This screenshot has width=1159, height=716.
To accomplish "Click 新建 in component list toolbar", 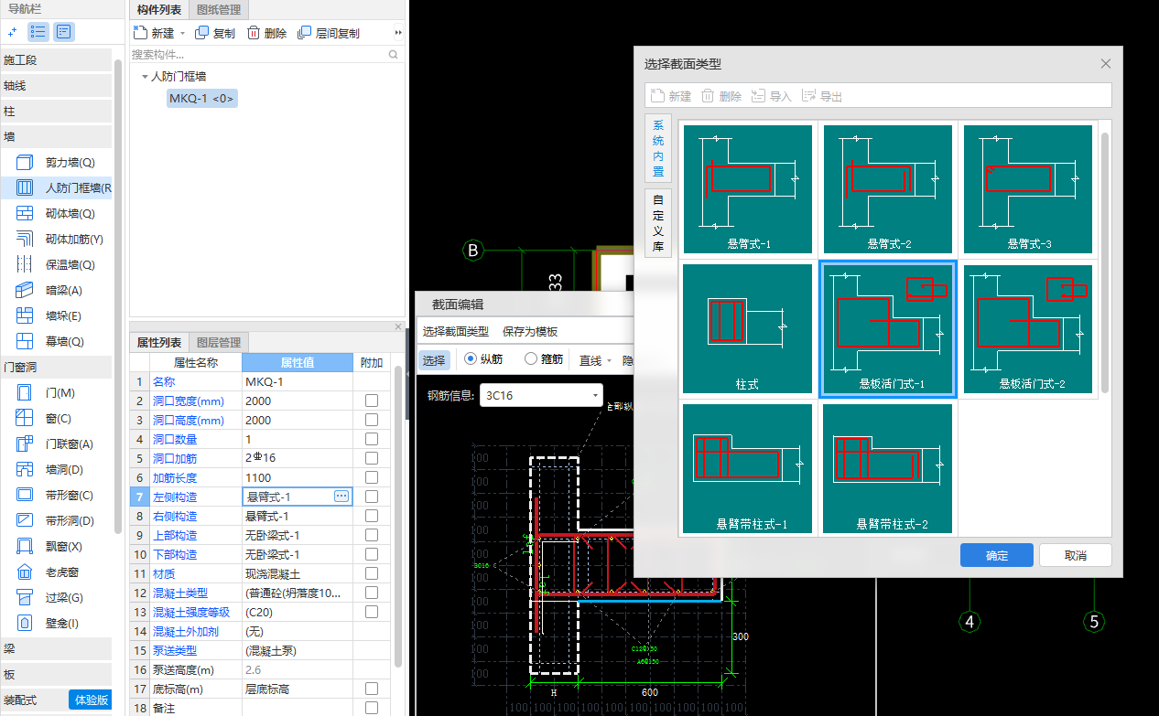I will coord(154,33).
